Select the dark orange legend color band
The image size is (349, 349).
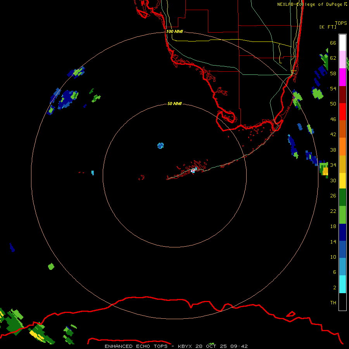click(342, 129)
